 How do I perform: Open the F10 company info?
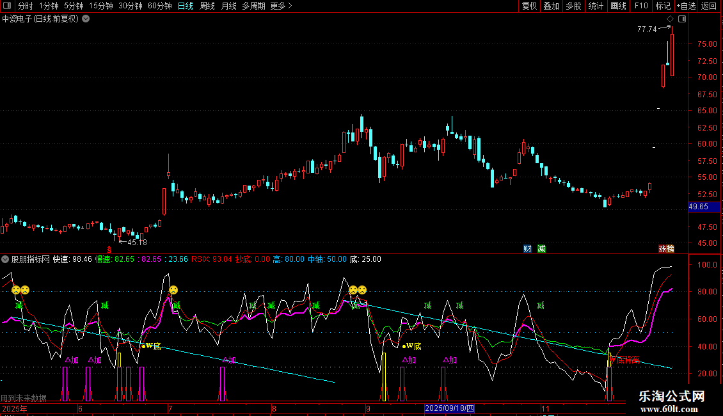click(641, 6)
